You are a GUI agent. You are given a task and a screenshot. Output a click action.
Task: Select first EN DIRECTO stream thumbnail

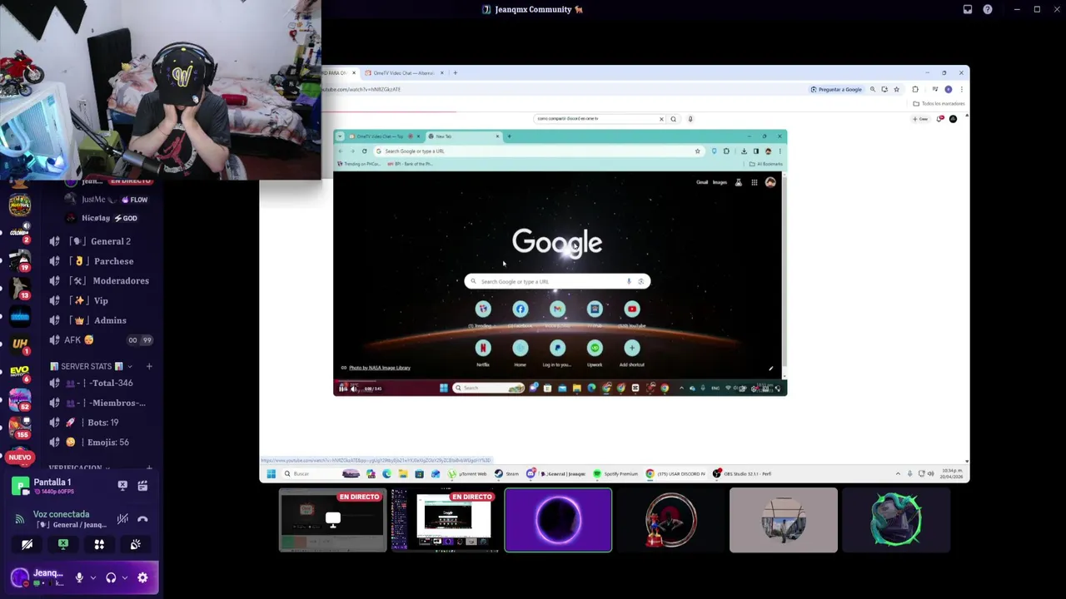tap(332, 520)
